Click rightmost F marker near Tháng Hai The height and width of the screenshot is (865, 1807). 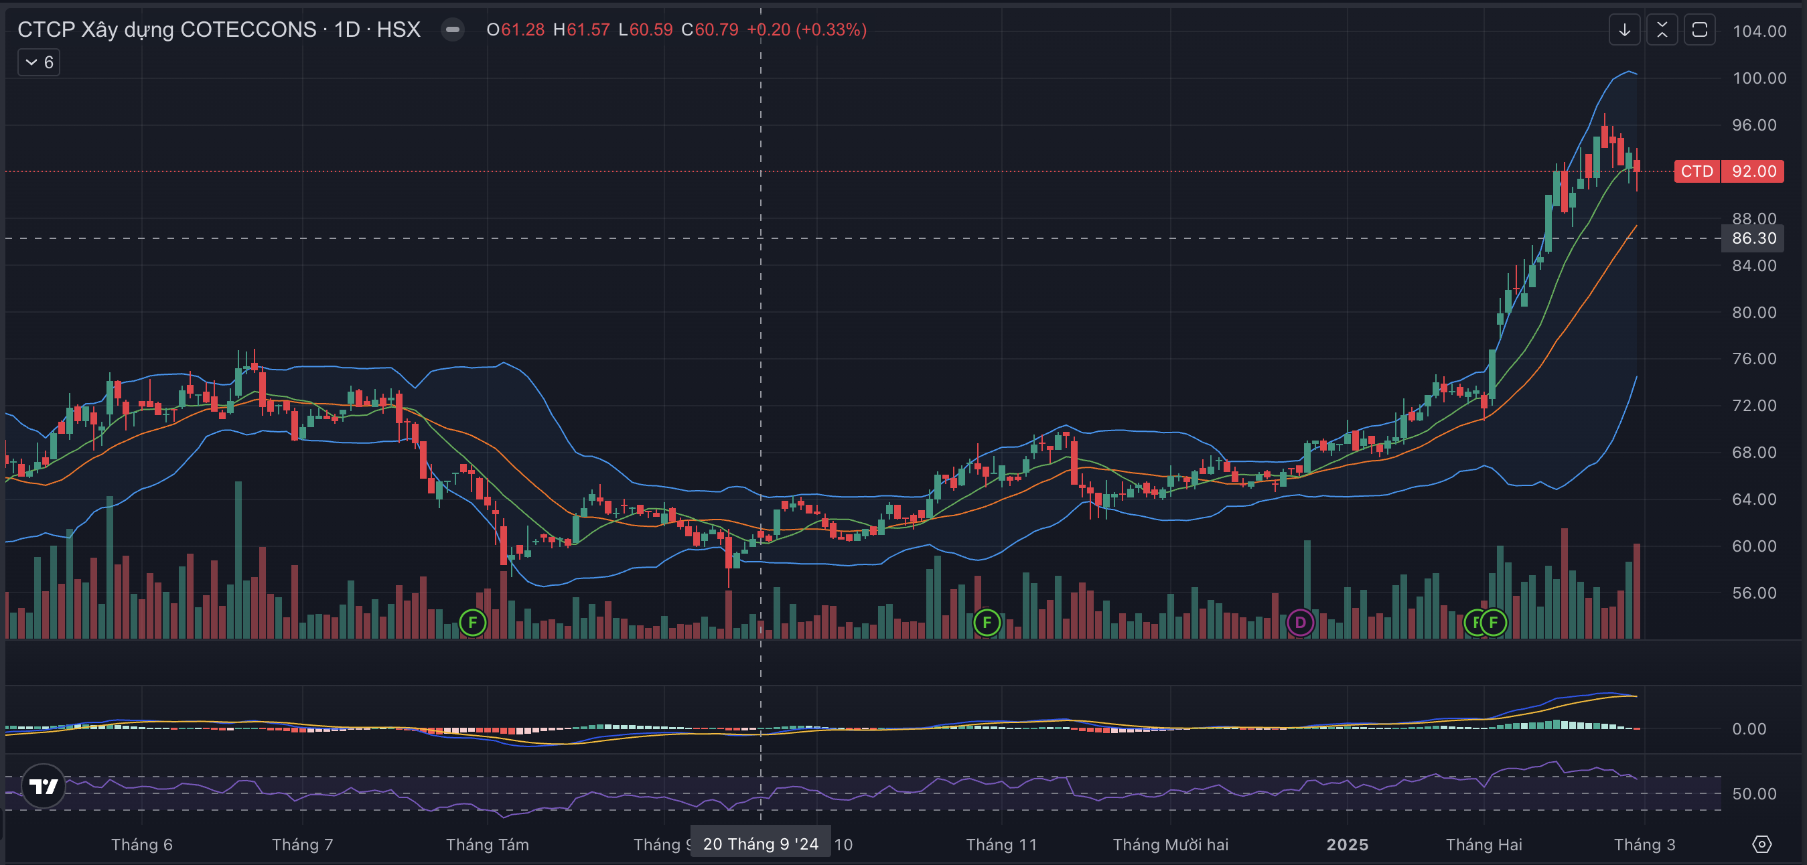(1494, 623)
